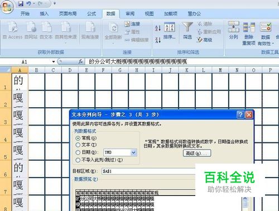Image resolution: width=279 pixels, height=211 pixels.
Task: Clear the filter (清除)
Action: point(205,24)
